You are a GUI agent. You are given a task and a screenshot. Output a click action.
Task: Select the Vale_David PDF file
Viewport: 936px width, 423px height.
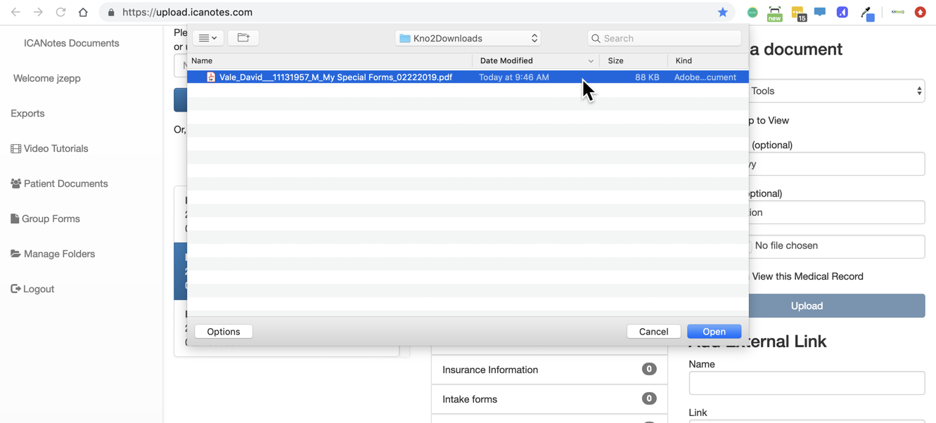click(335, 77)
